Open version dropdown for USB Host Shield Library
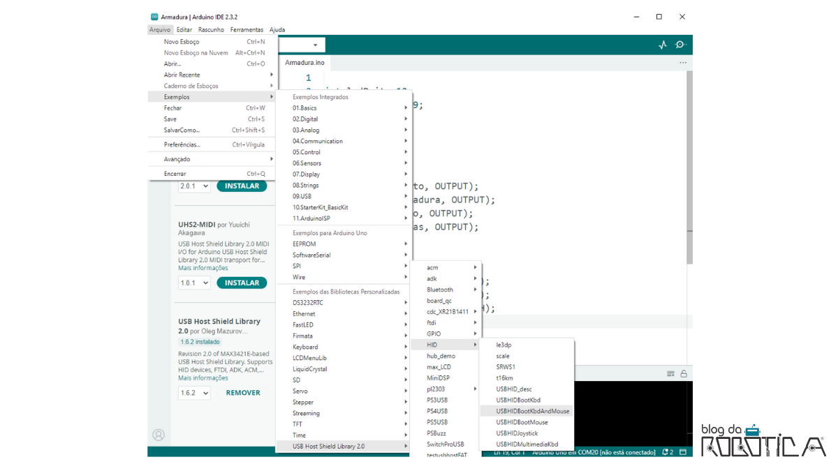The image size is (838, 471). pyautogui.click(x=194, y=393)
